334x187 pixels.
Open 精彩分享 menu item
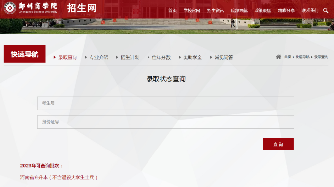(x=286, y=11)
